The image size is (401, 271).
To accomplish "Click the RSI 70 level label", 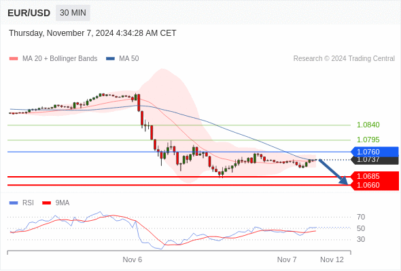I will 361,217.
